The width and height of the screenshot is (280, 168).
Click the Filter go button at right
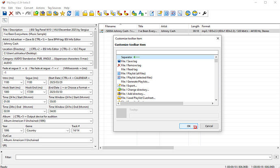coord(276,157)
